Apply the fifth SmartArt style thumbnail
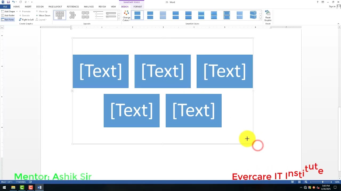This screenshot has width=341, height=191. pos(188,15)
